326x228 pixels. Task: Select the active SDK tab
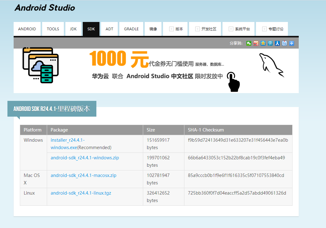pos(91,29)
